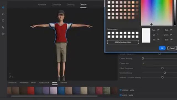Apply the green tweed fabric thumbnail

pyautogui.click(x=107, y=91)
